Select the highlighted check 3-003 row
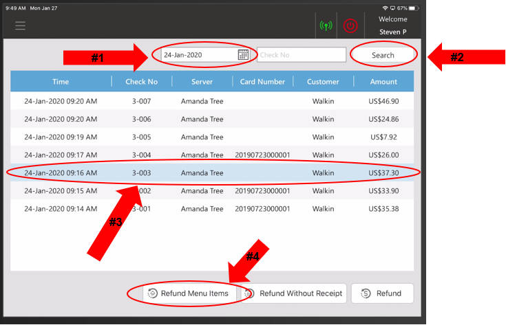The width and height of the screenshot is (506, 325). click(212, 173)
